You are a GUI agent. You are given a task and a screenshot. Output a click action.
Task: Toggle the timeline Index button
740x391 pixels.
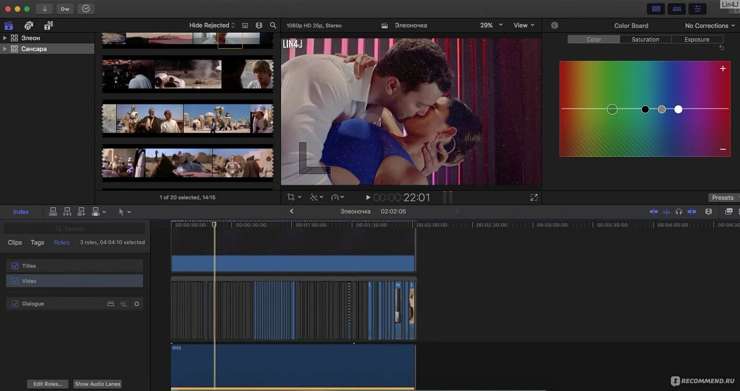click(21, 212)
